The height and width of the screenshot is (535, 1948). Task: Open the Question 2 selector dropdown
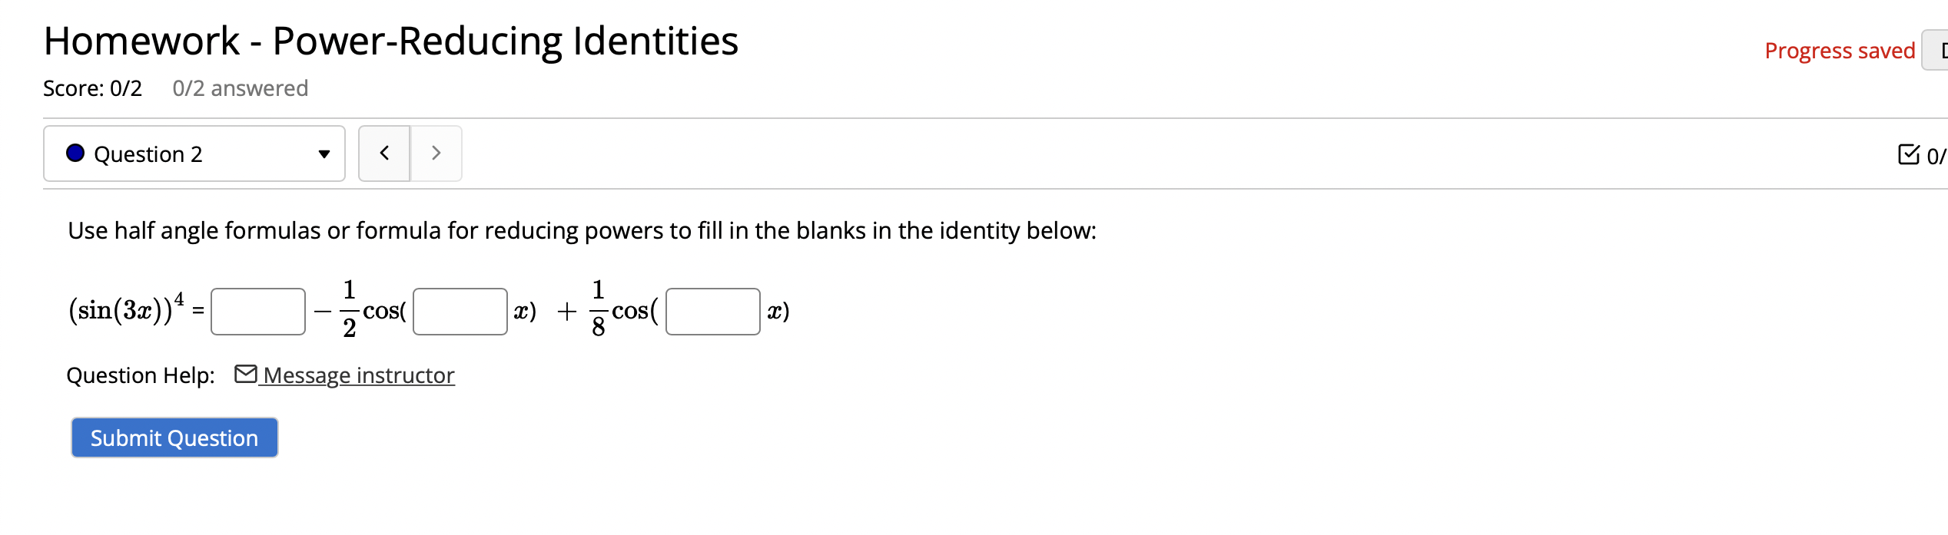(x=194, y=154)
